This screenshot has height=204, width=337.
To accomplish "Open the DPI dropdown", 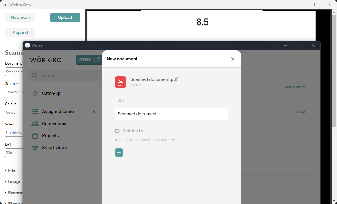I will [14, 153].
